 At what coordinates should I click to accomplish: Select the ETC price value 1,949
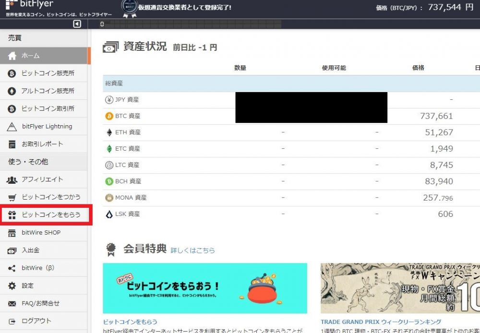click(x=442, y=149)
